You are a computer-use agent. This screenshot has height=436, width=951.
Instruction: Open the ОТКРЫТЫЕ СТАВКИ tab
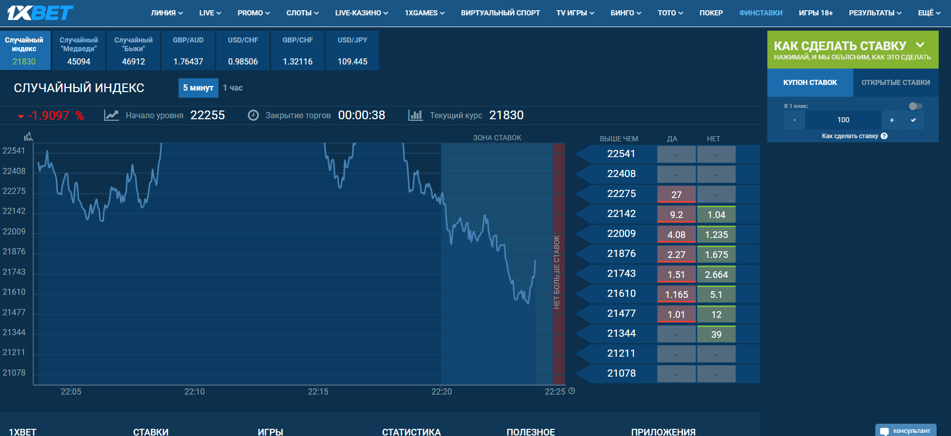point(896,82)
